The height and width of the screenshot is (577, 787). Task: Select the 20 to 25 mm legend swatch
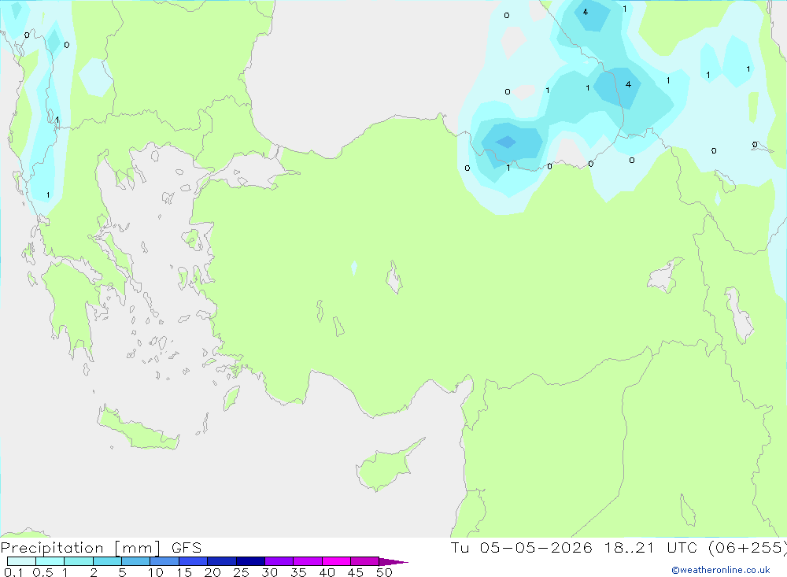point(222,561)
